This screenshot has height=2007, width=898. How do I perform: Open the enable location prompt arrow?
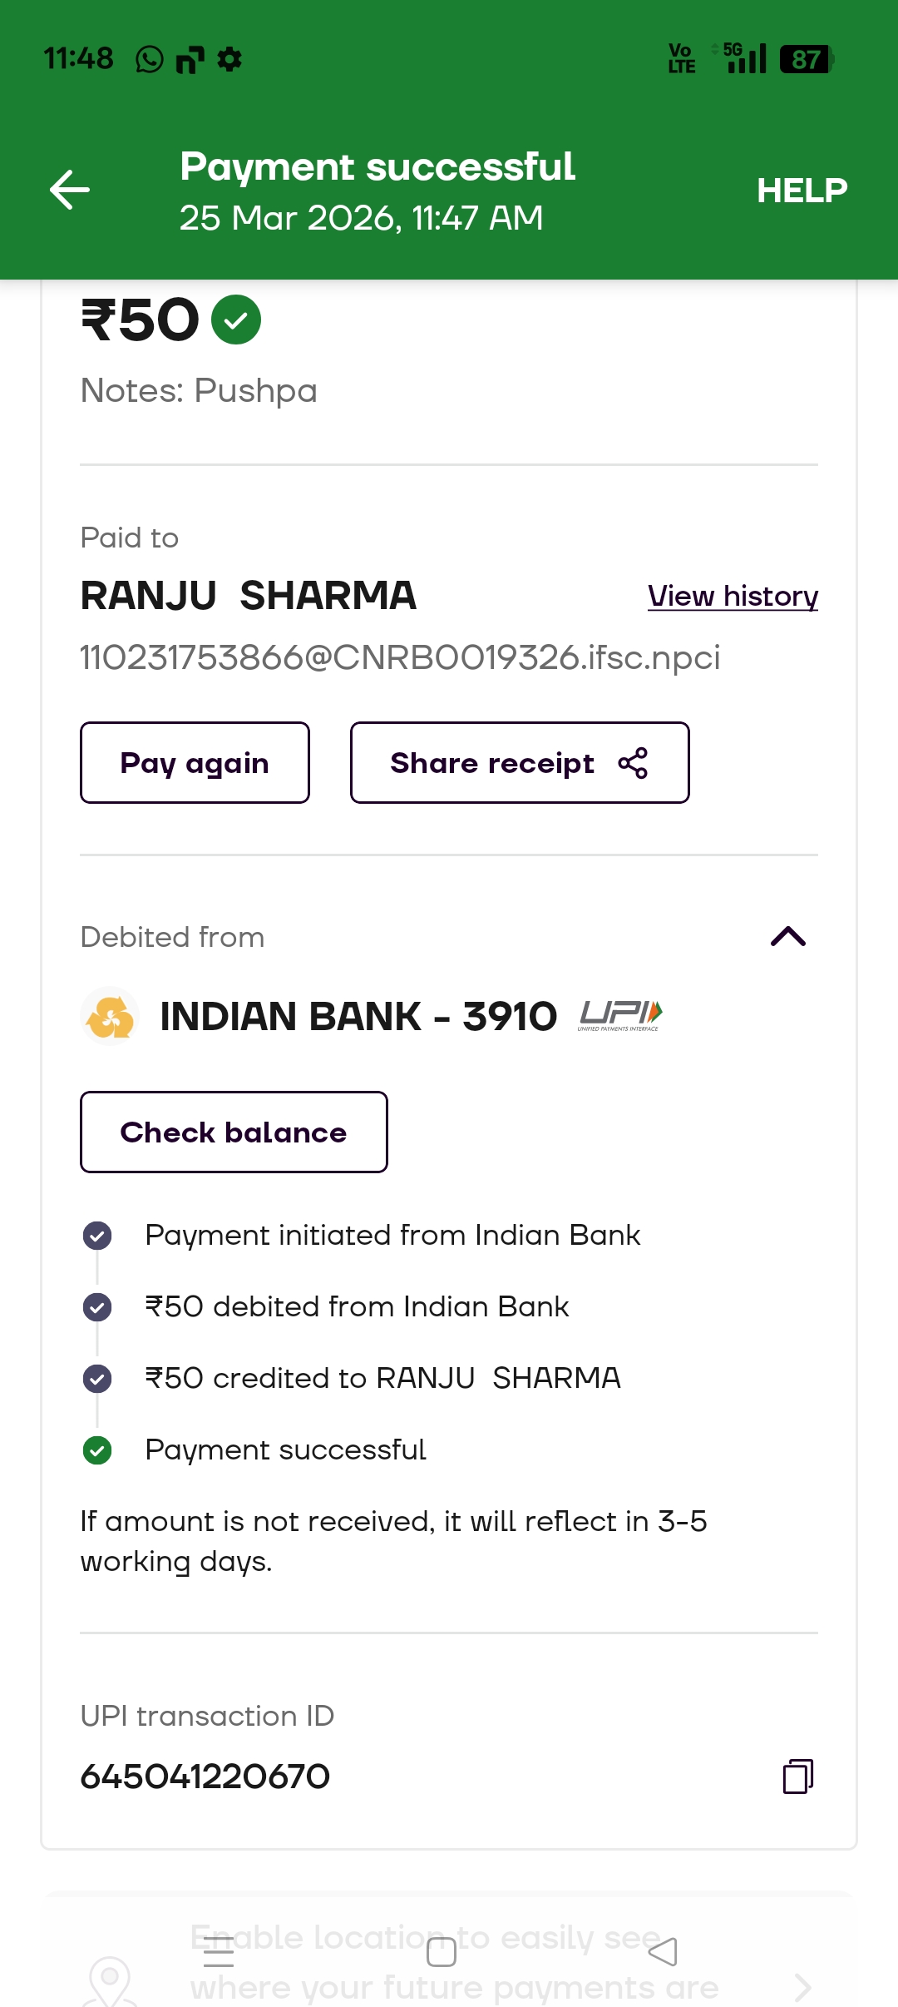pyautogui.click(x=802, y=1987)
